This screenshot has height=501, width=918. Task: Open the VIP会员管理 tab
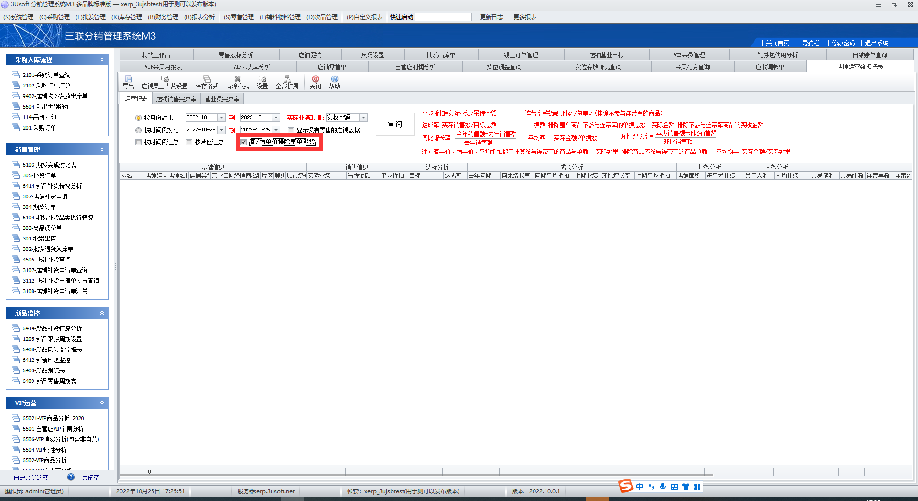tap(689, 55)
